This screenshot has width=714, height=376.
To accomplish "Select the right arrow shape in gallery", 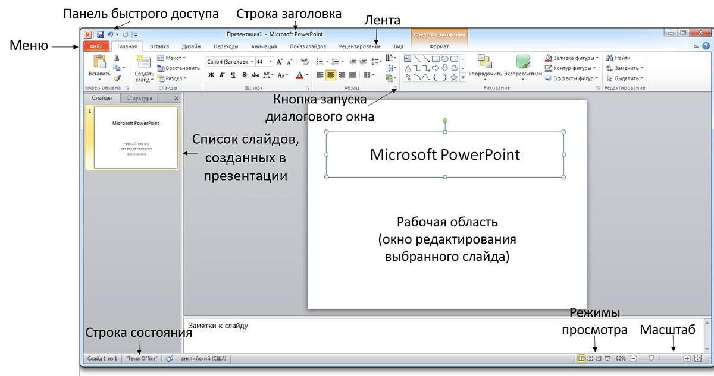I will click(436, 68).
